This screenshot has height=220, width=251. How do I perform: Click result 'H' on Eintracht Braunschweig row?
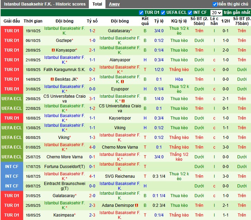click(145, 186)
